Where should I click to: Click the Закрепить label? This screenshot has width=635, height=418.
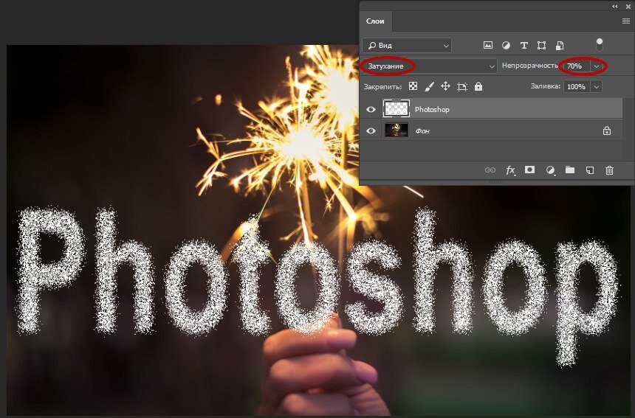[x=382, y=86]
